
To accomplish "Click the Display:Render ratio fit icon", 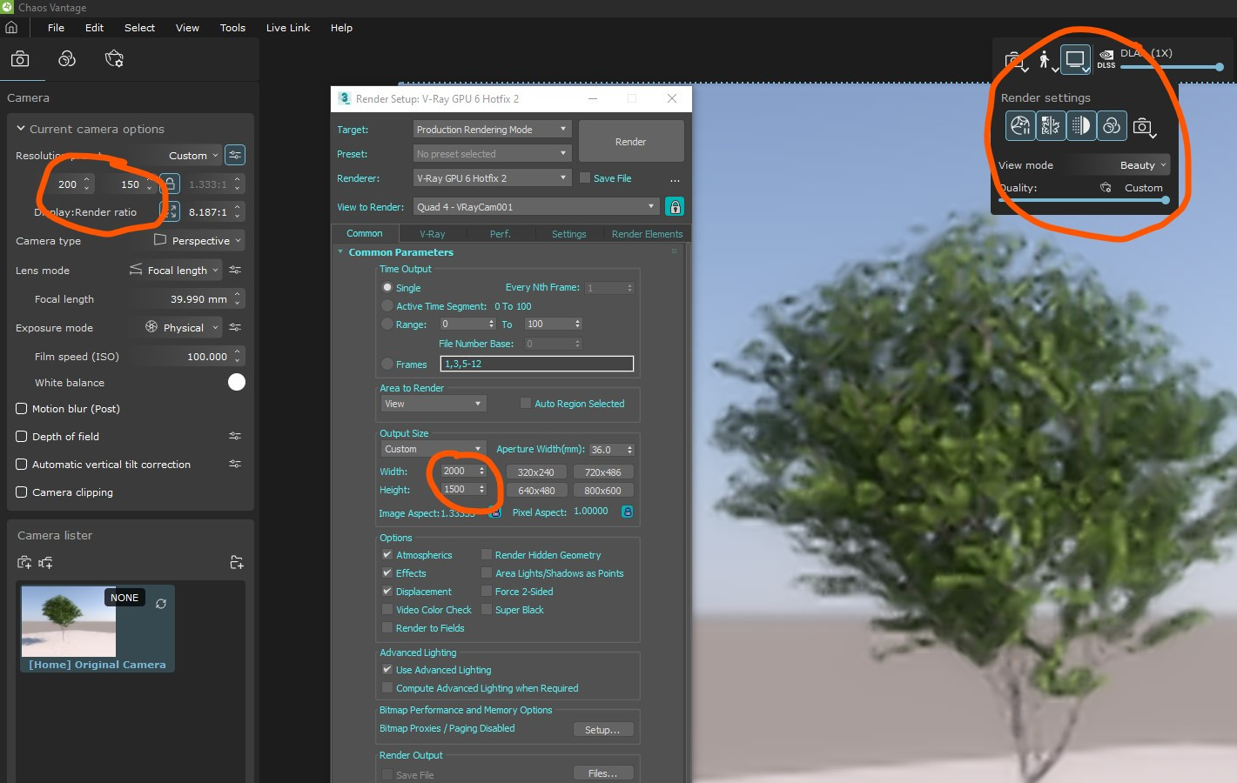I will 171,211.
